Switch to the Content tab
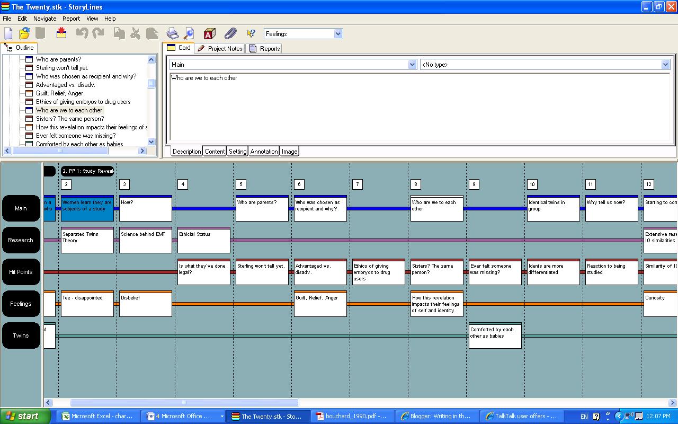The width and height of the screenshot is (678, 424). pyautogui.click(x=215, y=152)
